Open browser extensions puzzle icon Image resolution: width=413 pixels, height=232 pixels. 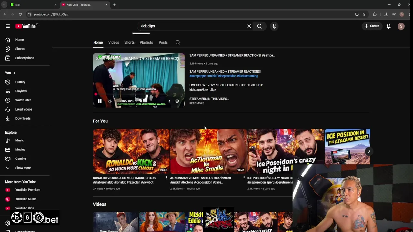tap(375, 14)
